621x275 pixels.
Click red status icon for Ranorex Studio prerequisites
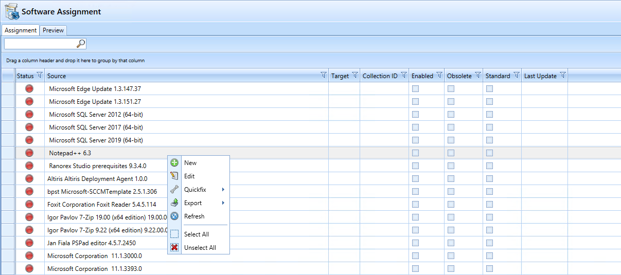click(29, 166)
